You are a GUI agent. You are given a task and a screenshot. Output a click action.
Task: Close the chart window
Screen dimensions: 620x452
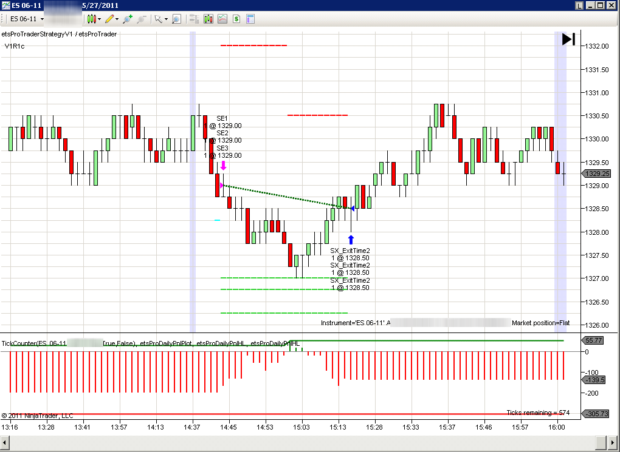coord(610,5)
